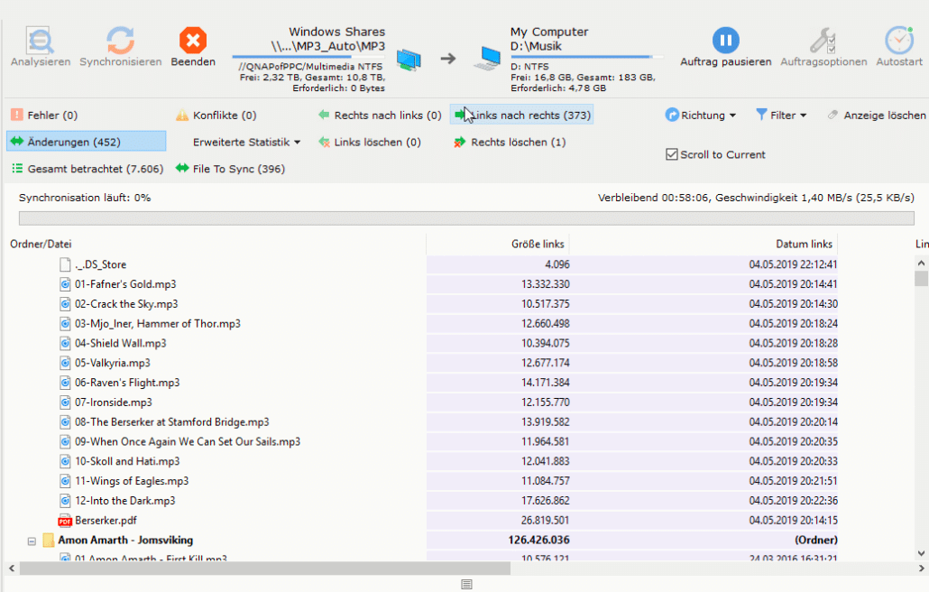Pause the job with Auftrag pausieren
929x592 pixels.
click(x=725, y=40)
